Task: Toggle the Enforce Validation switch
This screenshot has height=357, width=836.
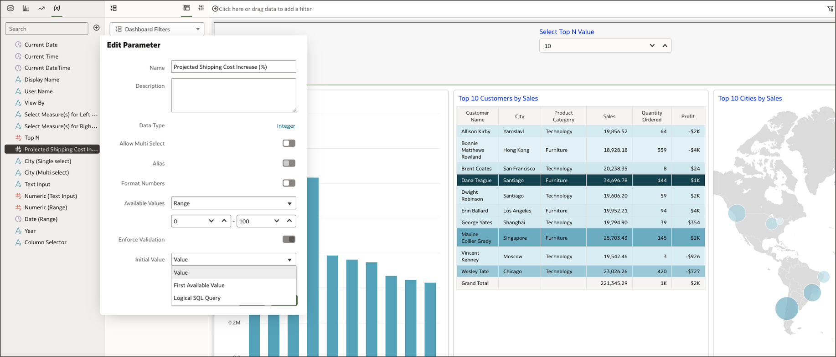Action: point(289,239)
